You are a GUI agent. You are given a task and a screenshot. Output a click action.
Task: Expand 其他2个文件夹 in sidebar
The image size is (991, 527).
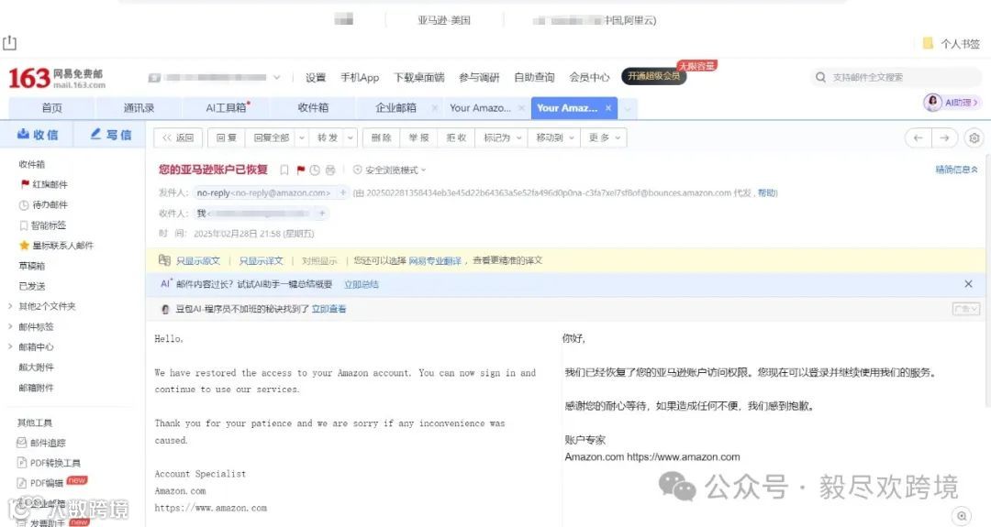point(10,306)
